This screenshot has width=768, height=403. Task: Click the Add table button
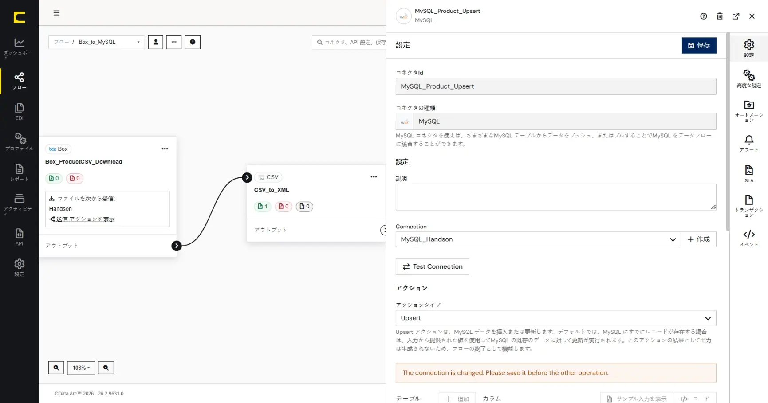tap(457, 399)
